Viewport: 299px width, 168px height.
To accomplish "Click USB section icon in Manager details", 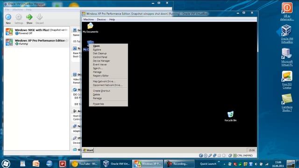I will click(75, 138).
